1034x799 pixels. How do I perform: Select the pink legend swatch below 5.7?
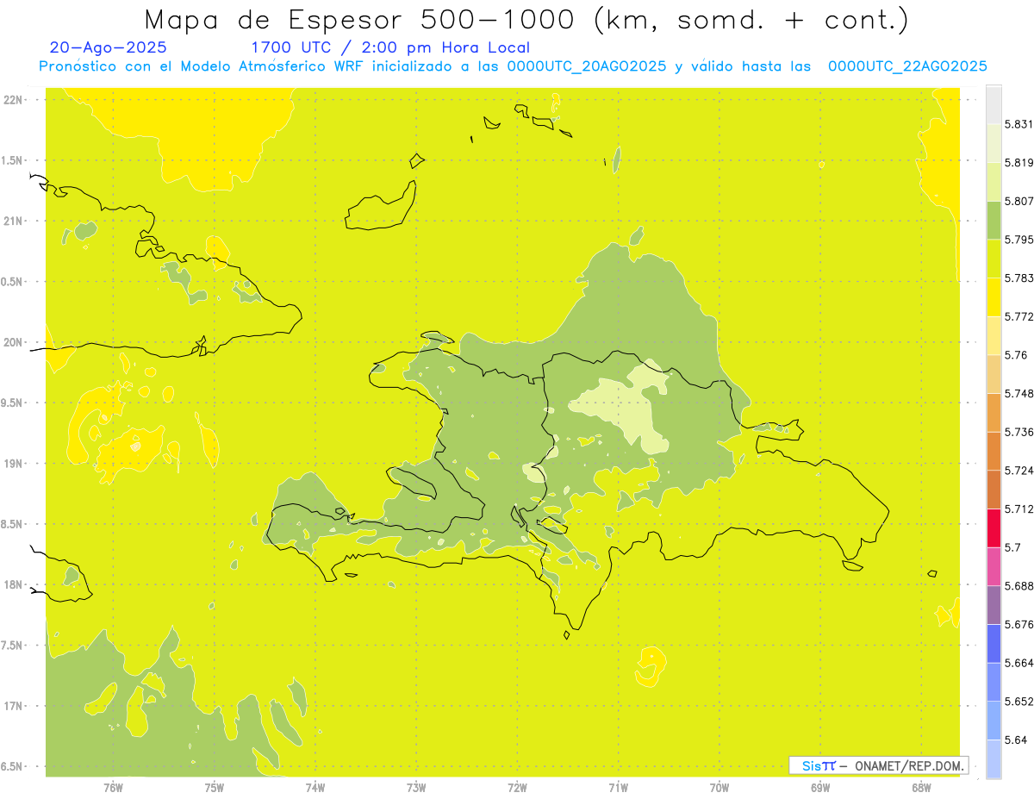point(994,566)
